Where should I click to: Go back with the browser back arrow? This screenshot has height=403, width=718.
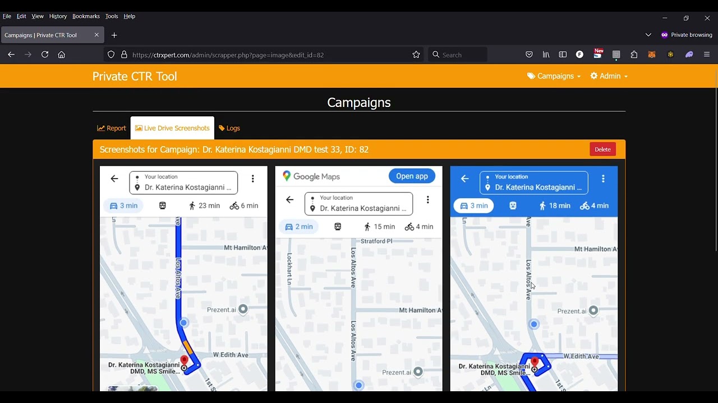pos(11,55)
